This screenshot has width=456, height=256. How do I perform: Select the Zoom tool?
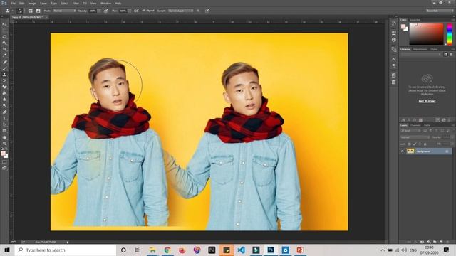tap(4, 144)
